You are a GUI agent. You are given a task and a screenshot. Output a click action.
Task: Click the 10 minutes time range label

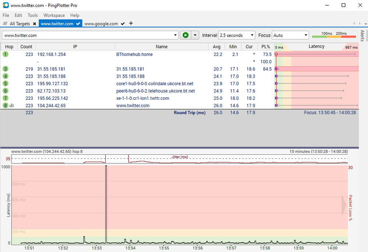click(x=319, y=151)
